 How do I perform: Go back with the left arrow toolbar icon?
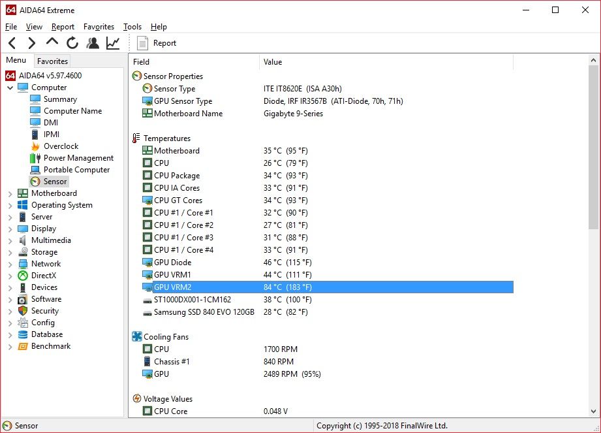click(x=12, y=43)
